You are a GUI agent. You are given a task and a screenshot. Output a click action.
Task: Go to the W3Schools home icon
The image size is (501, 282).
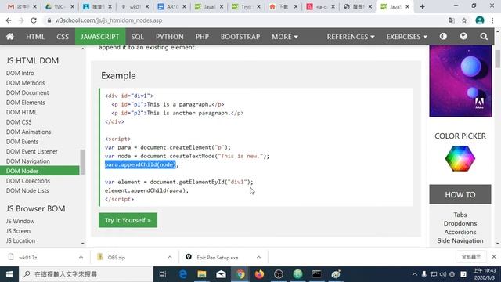10,37
